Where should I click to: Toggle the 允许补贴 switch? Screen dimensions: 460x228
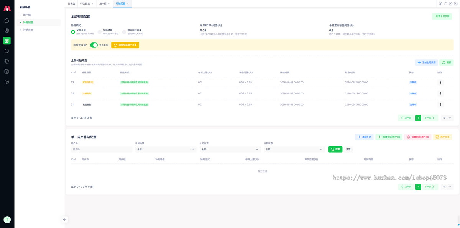pos(94,45)
